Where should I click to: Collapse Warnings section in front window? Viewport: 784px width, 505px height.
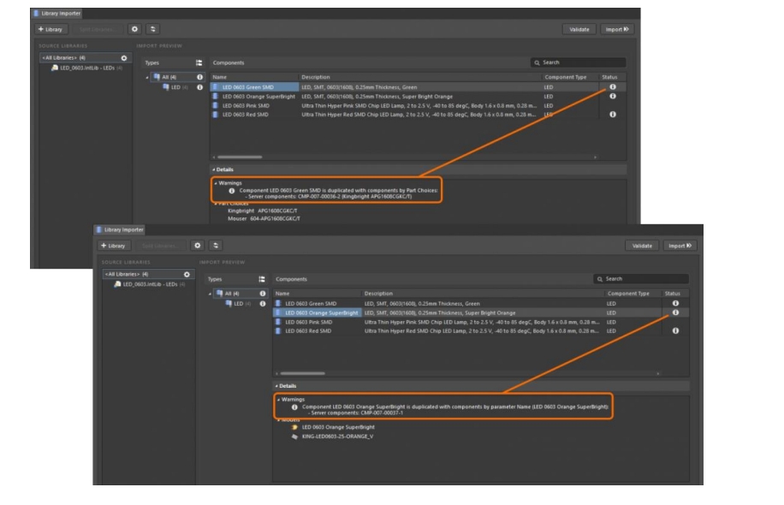(x=279, y=400)
